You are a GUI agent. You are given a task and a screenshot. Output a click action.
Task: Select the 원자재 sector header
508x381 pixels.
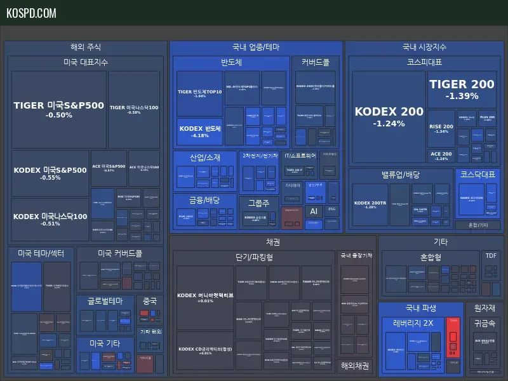pos(485,308)
